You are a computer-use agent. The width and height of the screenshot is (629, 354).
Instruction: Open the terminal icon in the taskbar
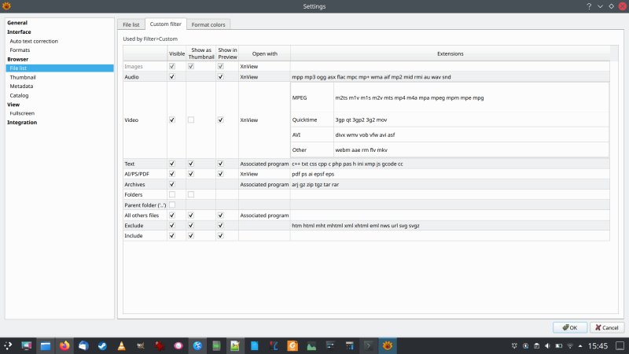[368, 345]
